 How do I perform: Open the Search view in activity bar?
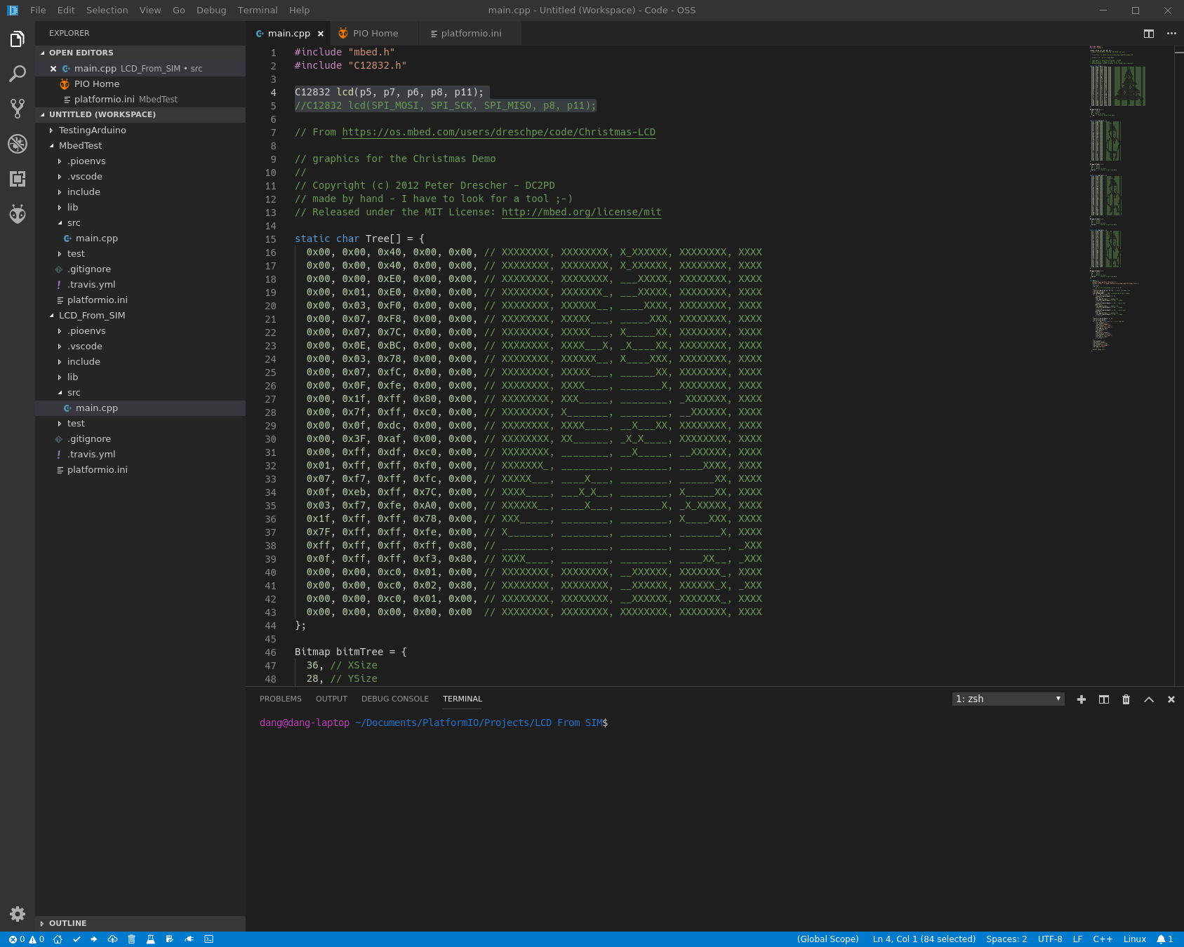pyautogui.click(x=18, y=74)
